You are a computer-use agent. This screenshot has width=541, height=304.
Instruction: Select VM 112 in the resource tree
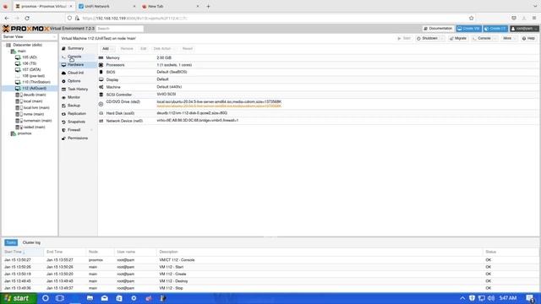[34, 88]
